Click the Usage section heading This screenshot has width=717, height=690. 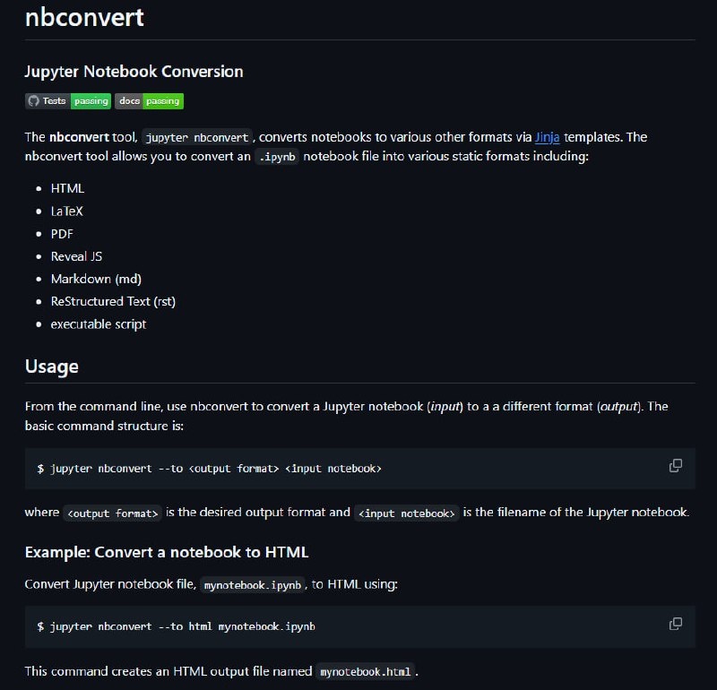pyautogui.click(x=52, y=366)
